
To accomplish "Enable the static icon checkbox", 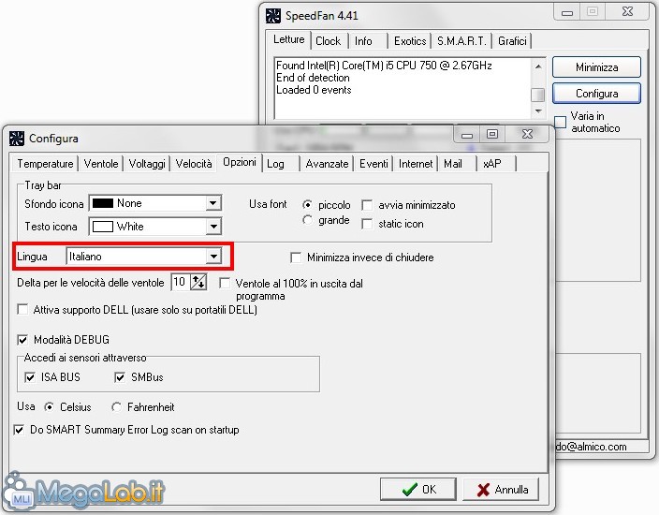I will click(x=367, y=224).
